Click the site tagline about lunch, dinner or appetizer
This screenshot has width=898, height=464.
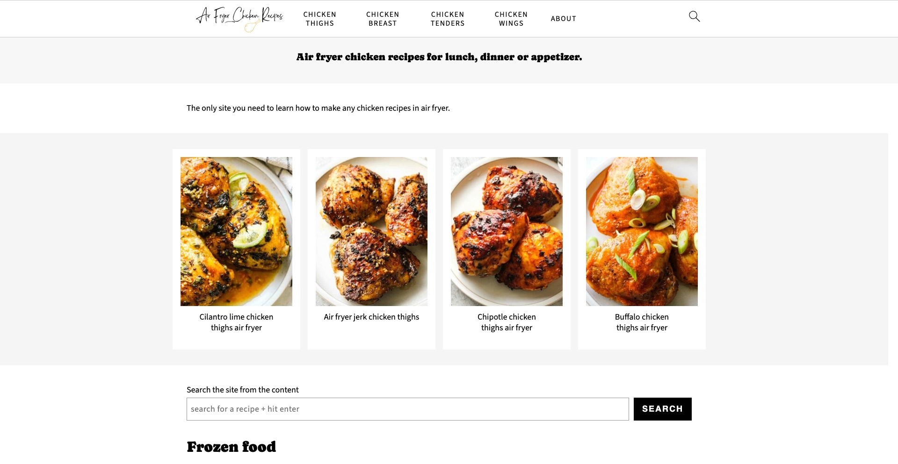[x=439, y=57]
